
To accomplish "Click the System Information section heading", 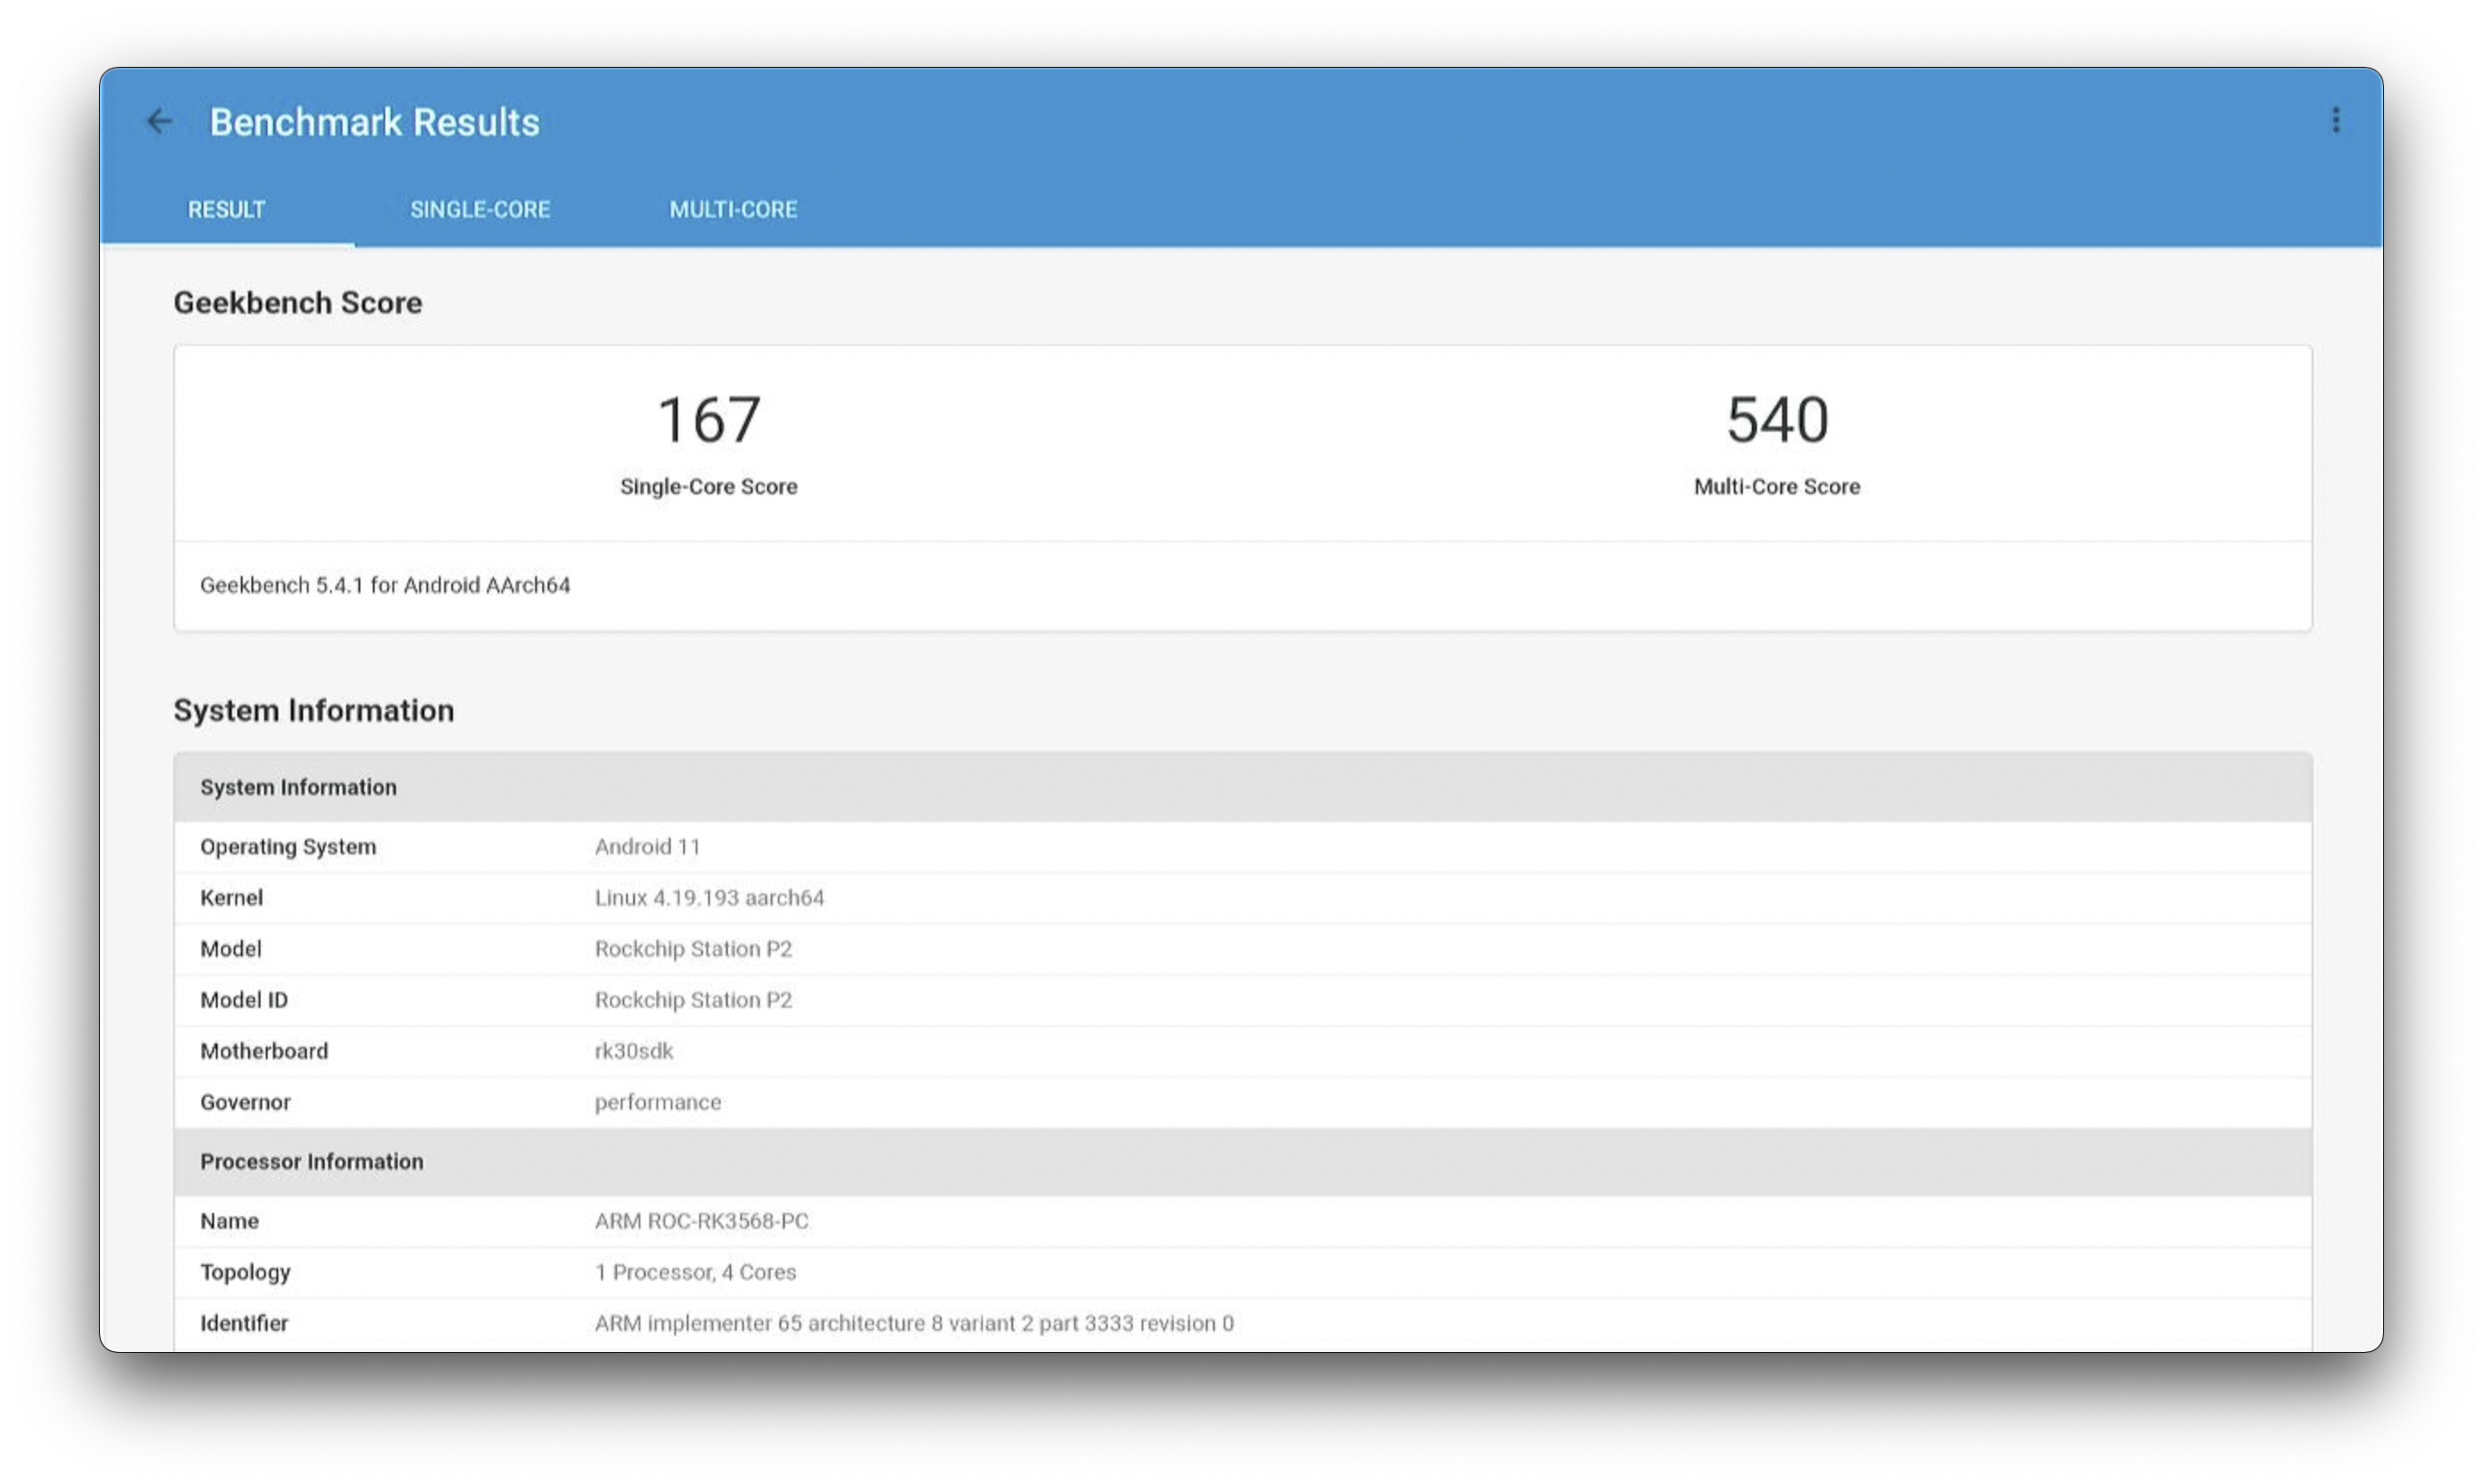I will pos(314,710).
